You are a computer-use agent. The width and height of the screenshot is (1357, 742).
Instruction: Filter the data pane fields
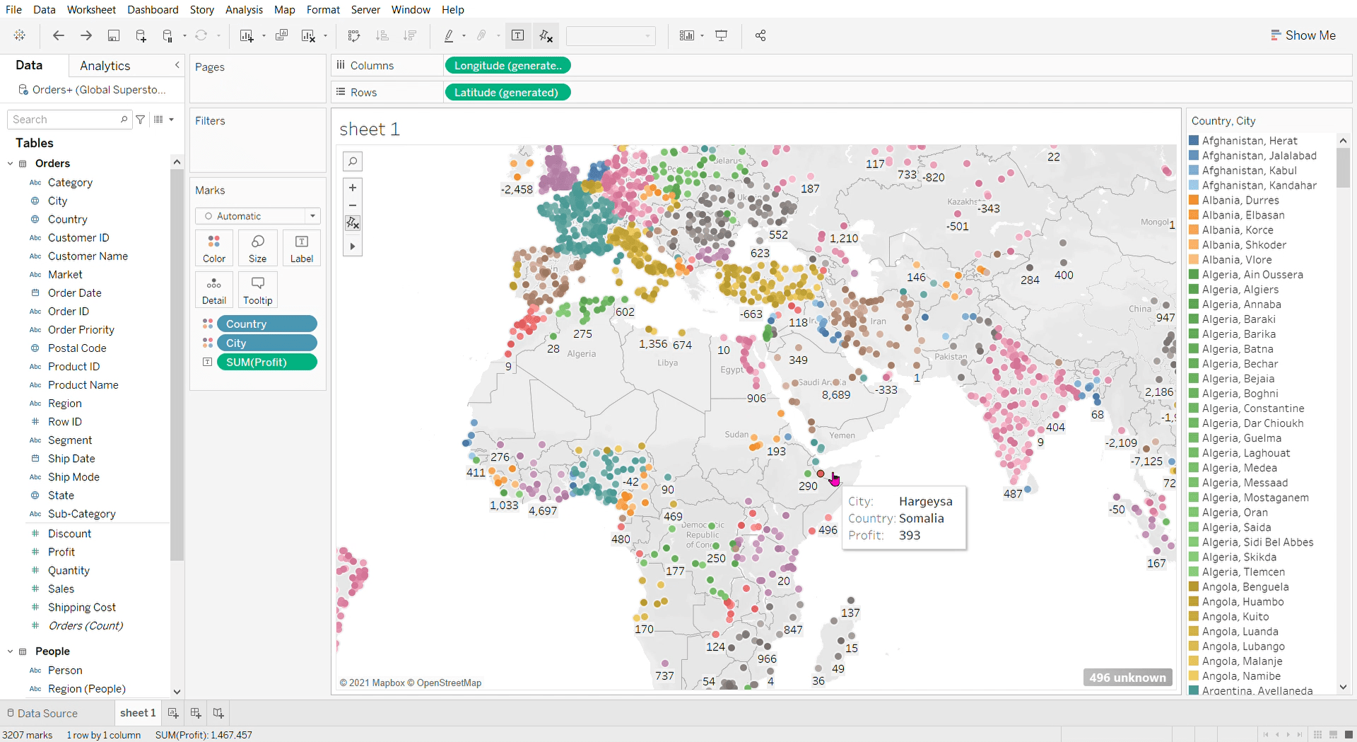click(141, 119)
